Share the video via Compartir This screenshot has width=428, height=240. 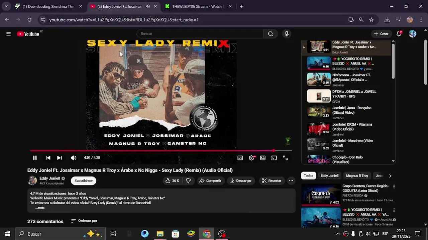point(210,181)
